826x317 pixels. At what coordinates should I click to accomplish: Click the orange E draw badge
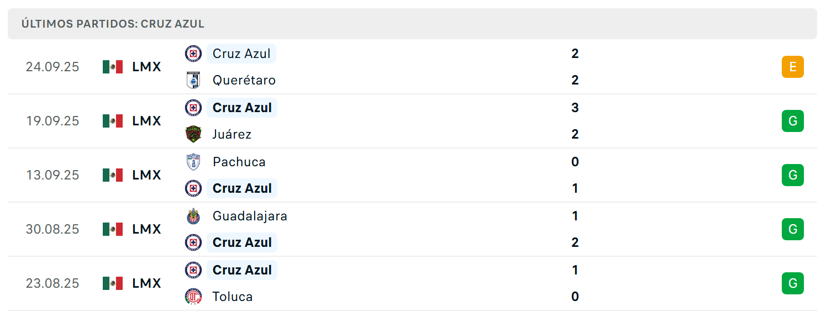pos(793,67)
